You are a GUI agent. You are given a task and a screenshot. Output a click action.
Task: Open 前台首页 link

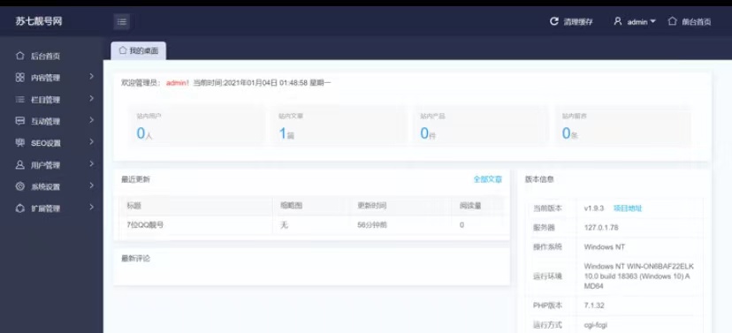pos(696,22)
